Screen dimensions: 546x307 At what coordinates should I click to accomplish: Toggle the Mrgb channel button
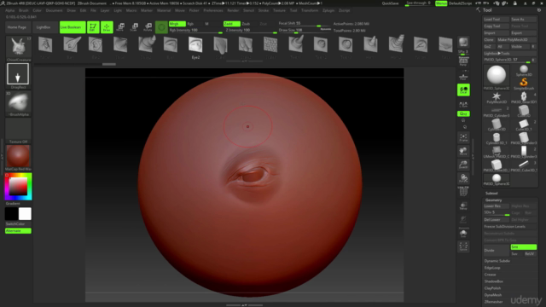pyautogui.click(x=177, y=24)
